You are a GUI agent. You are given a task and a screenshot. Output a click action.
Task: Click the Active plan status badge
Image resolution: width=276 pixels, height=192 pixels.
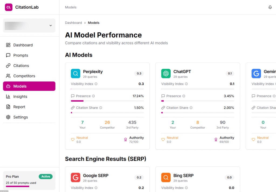tap(46, 177)
